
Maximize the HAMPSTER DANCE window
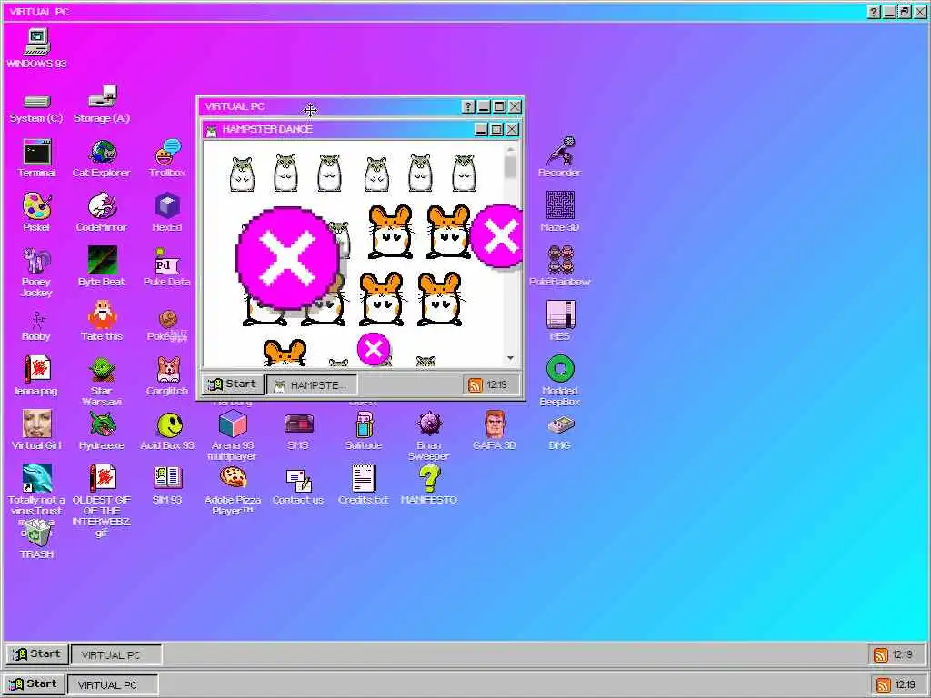(497, 129)
